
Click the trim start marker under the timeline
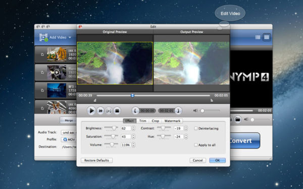(x=95, y=100)
